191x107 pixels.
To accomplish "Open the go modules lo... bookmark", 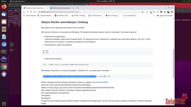I will (130, 15).
